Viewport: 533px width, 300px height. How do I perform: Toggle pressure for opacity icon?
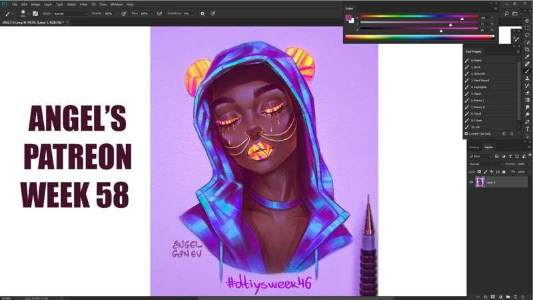click(124, 13)
